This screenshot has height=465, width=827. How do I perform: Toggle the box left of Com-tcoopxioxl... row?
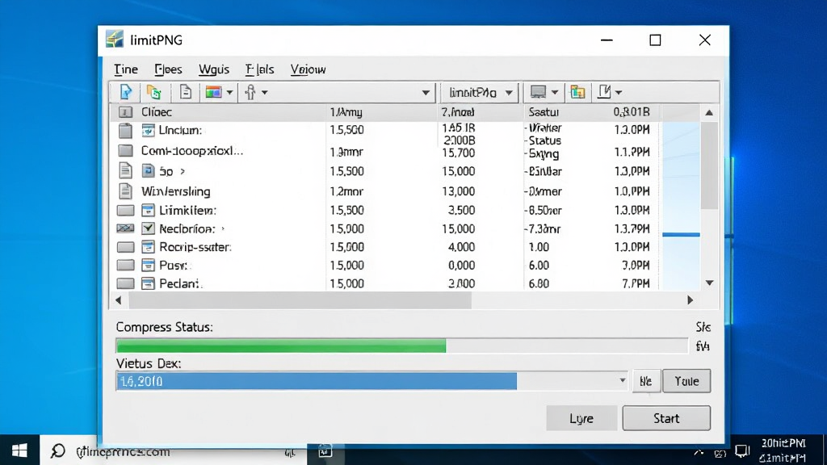click(x=125, y=151)
